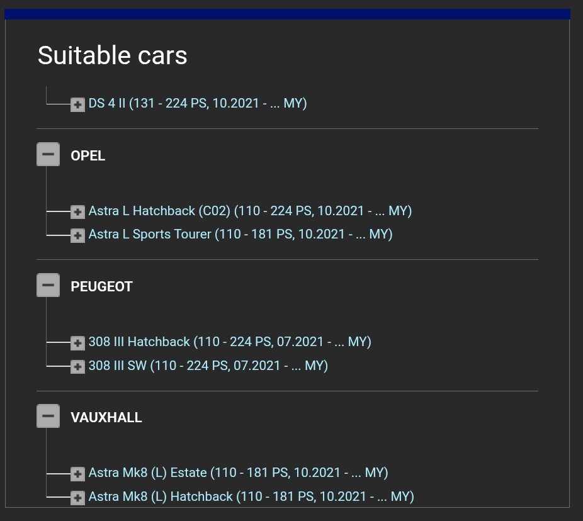
Task: Open Astra L Hatchback (C02) link
Action: coord(250,211)
